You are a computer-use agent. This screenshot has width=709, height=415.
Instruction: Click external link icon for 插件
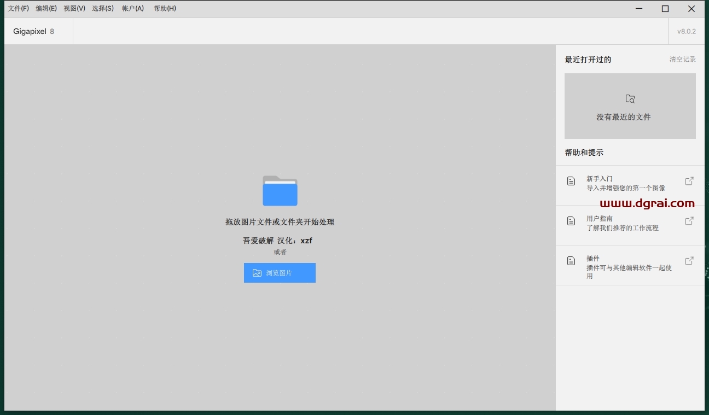point(689,261)
